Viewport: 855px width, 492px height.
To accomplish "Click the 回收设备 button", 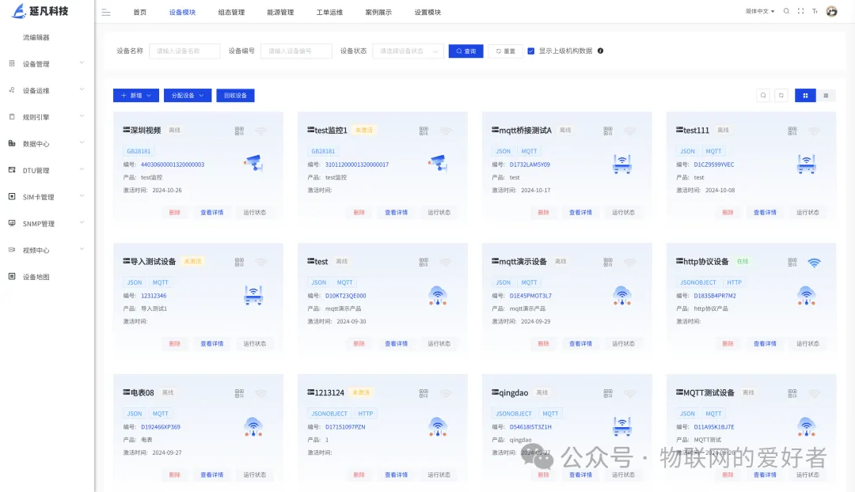I will tap(236, 96).
